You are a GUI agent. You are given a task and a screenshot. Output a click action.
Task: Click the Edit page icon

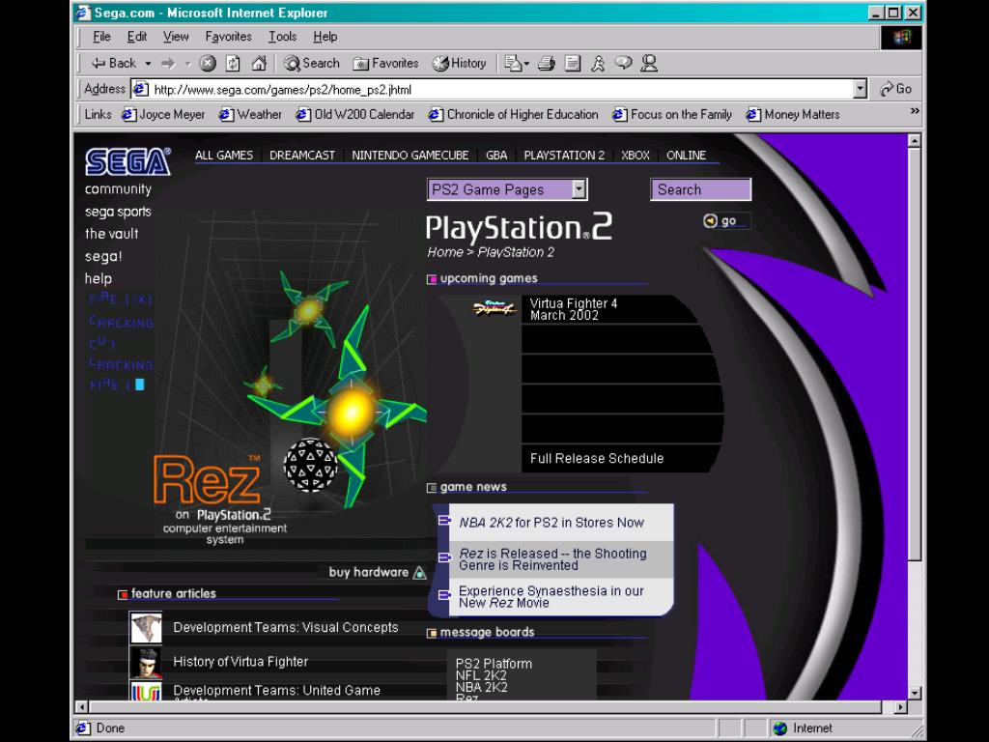tap(573, 63)
